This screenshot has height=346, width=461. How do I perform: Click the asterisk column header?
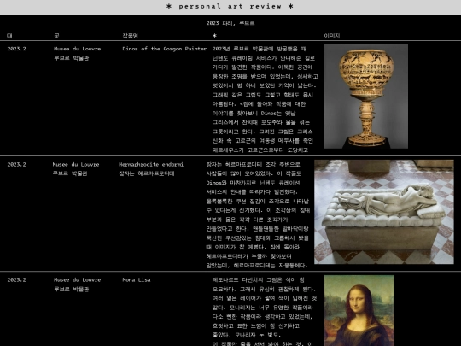(214, 36)
